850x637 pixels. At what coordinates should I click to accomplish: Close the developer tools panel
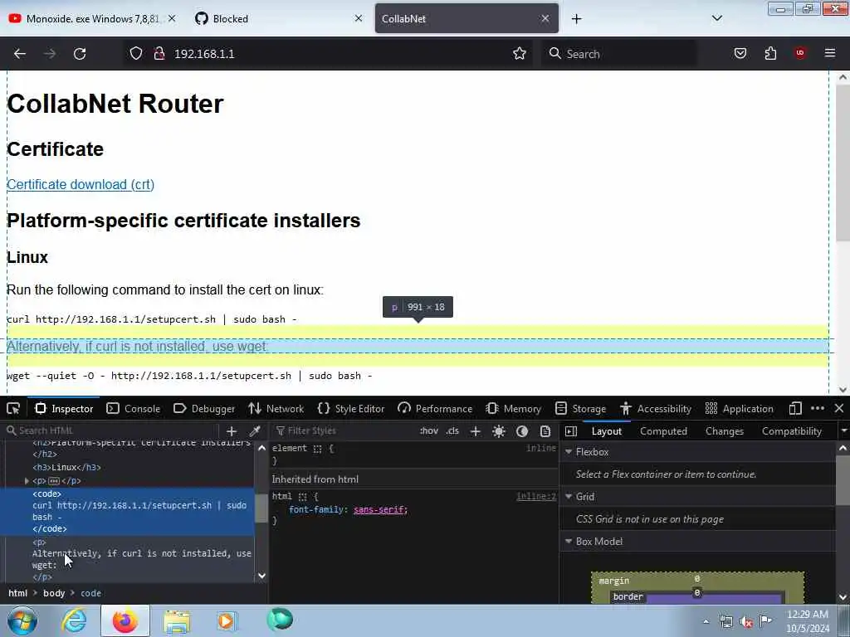coord(839,408)
